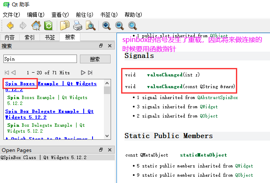The height and width of the screenshot is (183, 270).
Task: Click the Zoom in magnifier icon
Action: click(x=106, y=26)
